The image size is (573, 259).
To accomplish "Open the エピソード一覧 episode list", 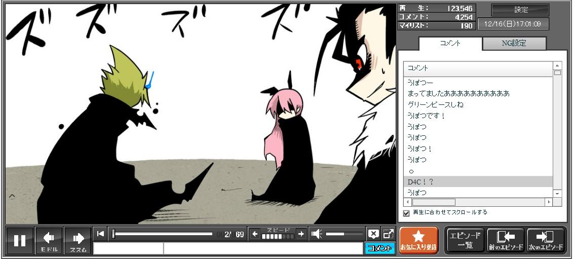I will (x=465, y=240).
